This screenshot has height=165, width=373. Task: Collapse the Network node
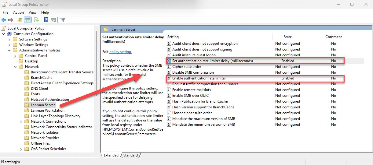click(x=15, y=67)
